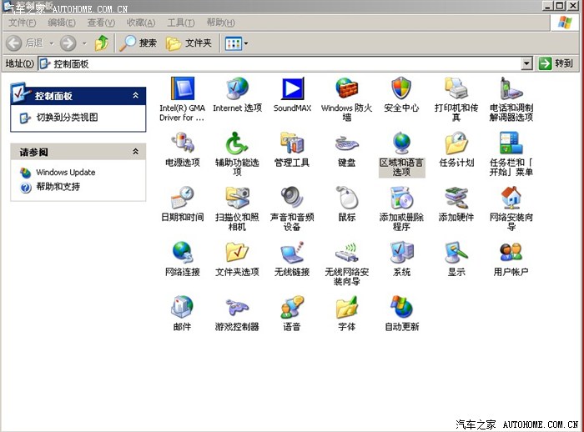Viewport: 584px width, 432px height.
Task: Open the 工具(T) menu
Action: 181,23
